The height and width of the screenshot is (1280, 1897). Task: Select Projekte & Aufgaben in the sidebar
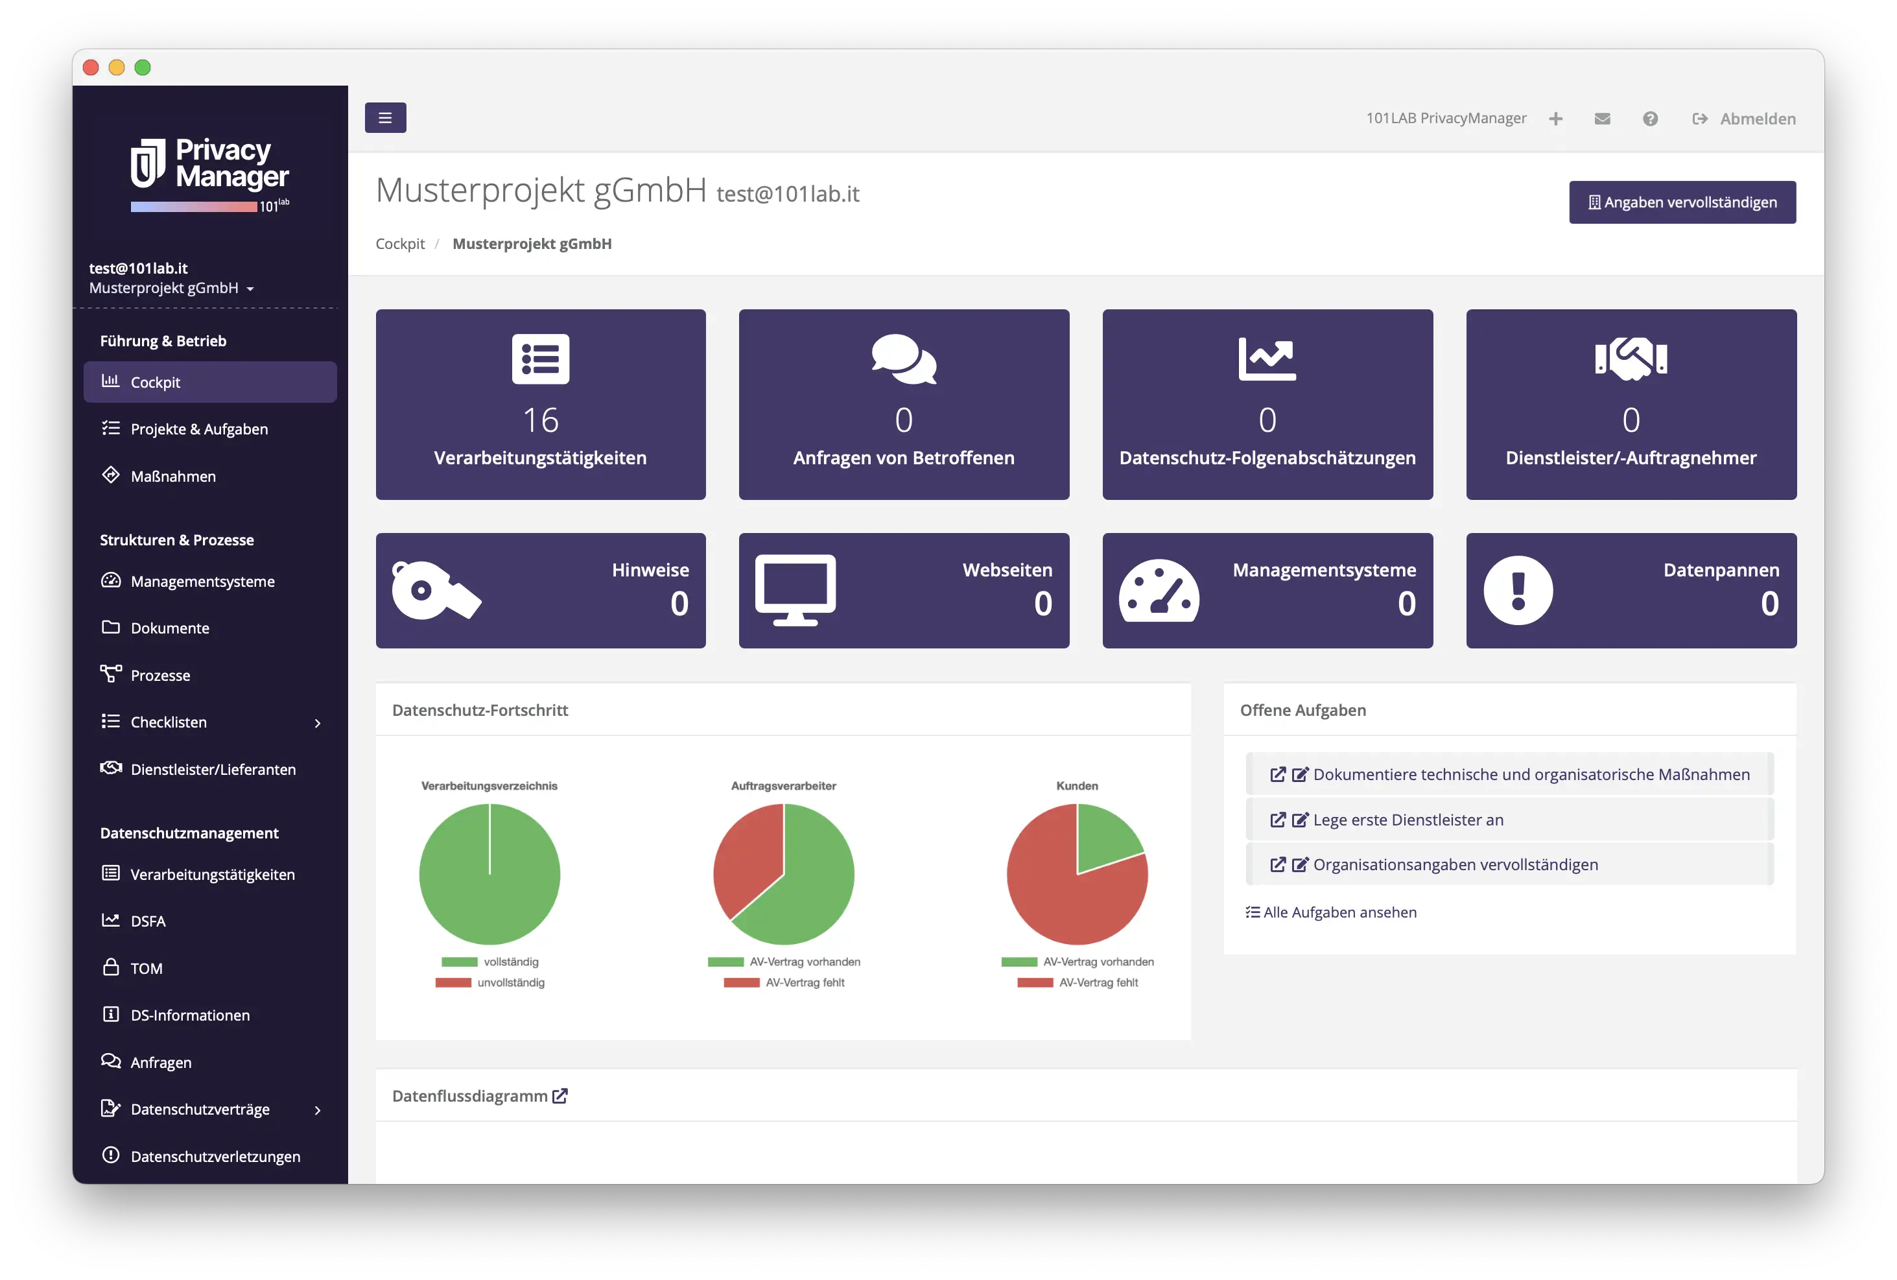click(199, 428)
